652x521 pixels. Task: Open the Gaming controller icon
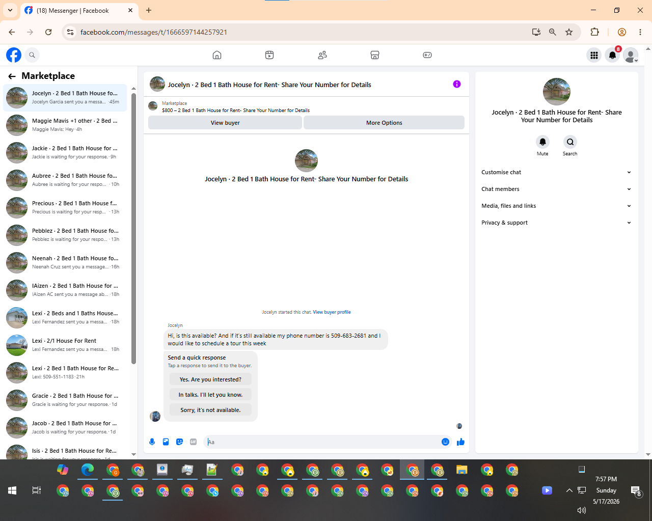click(x=427, y=55)
